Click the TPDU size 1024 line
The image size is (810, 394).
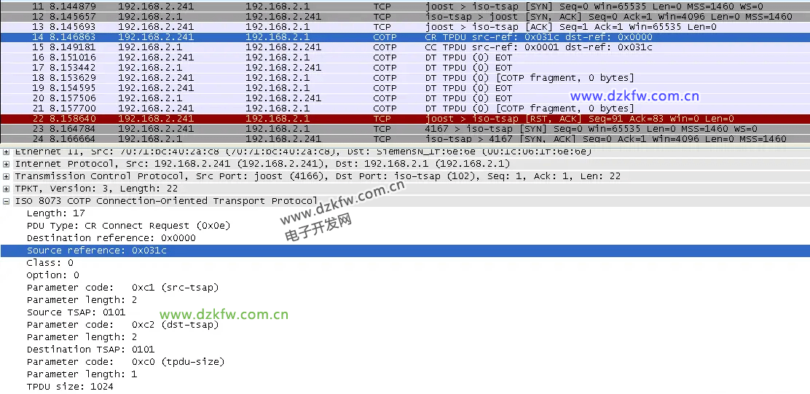70,387
